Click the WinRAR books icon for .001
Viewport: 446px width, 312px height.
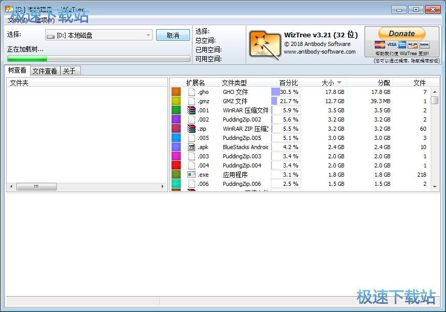click(x=192, y=110)
